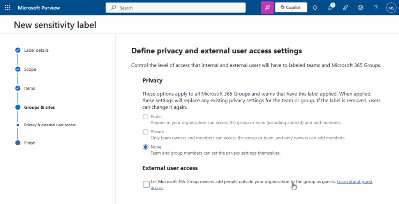Open the MS account profile avatar
The image size is (399, 204).
click(391, 8)
